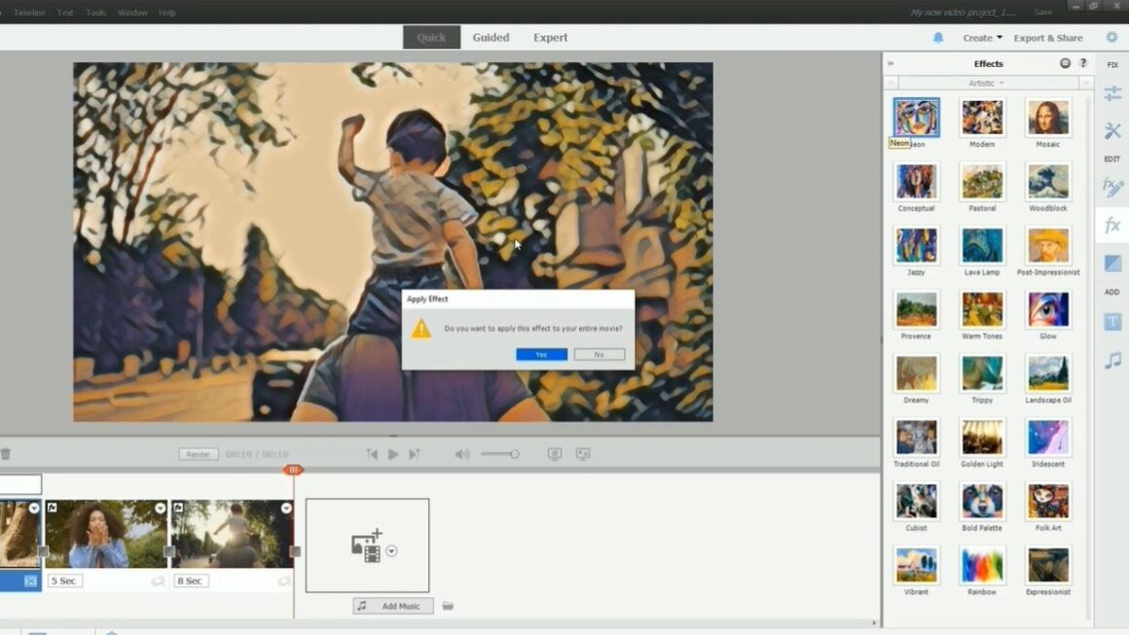Click Add Music button
This screenshot has width=1129, height=635.
tap(393, 606)
